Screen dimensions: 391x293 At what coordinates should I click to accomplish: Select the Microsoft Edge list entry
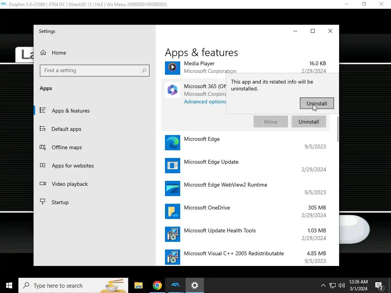click(246, 143)
